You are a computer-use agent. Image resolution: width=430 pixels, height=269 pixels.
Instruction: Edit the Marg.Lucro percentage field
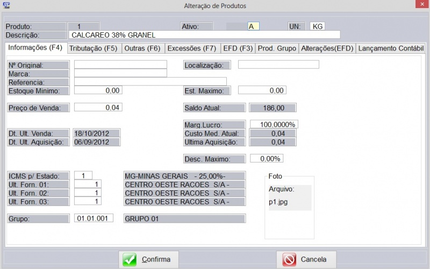[274, 124]
